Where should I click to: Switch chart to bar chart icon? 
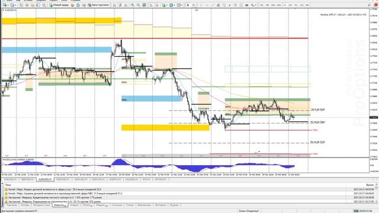[114, 5]
